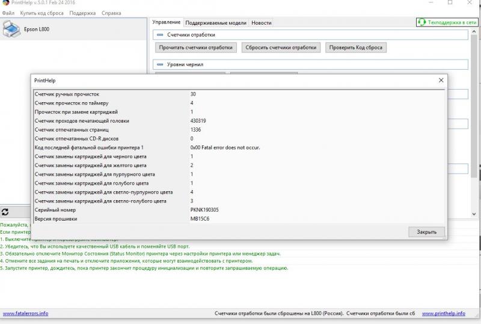
Task: Select Счетчик отпечатанных CD-R дисков row
Action: (239, 139)
